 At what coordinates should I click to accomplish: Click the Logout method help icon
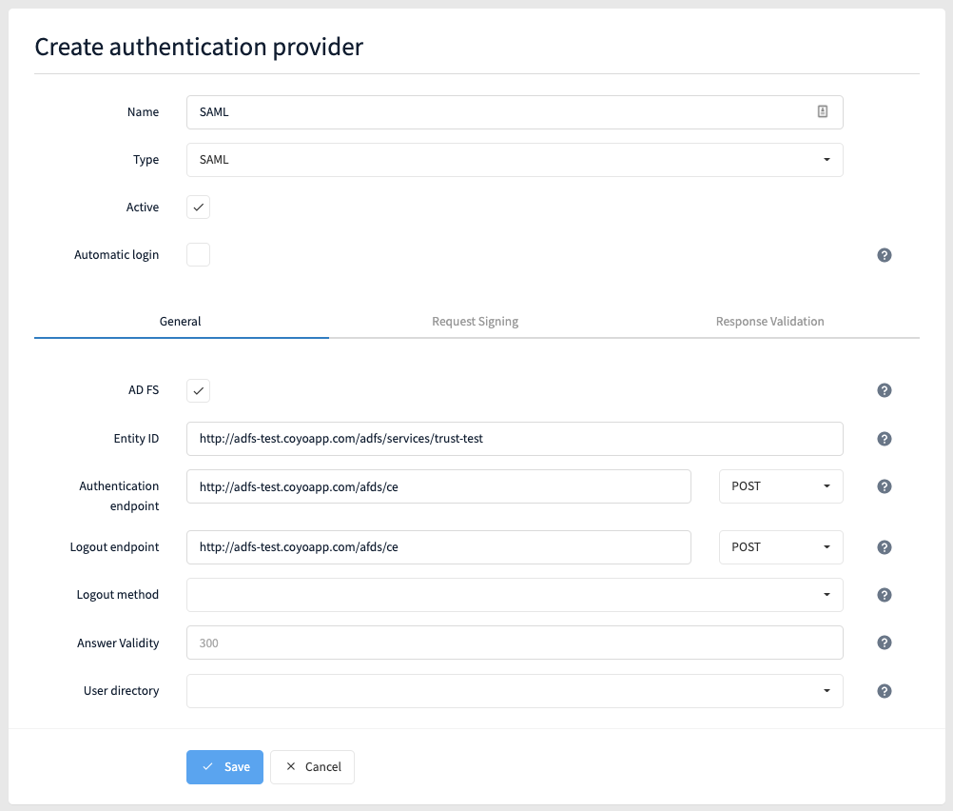(x=884, y=595)
